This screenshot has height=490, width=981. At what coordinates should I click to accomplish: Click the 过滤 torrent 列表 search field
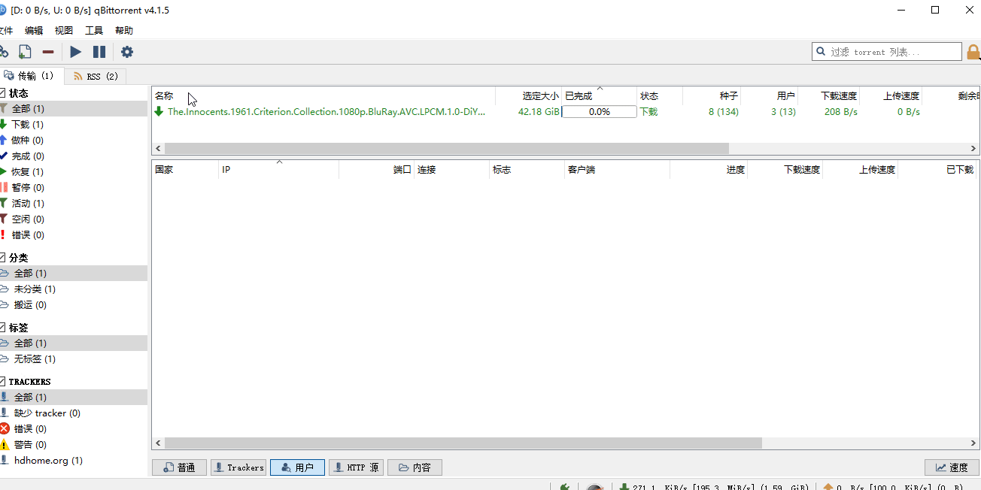(892, 52)
